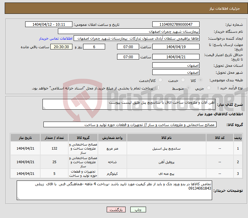Click the group cell تجهیزات و قطعات حوزه تولید

(83, 174)
